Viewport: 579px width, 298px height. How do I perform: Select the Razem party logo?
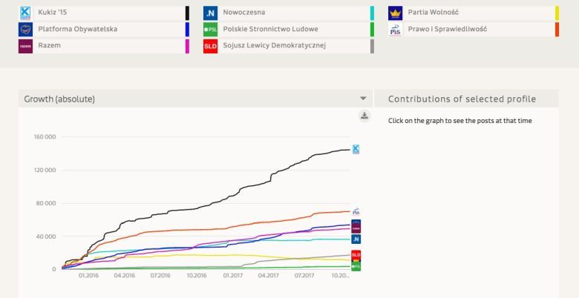(x=25, y=46)
